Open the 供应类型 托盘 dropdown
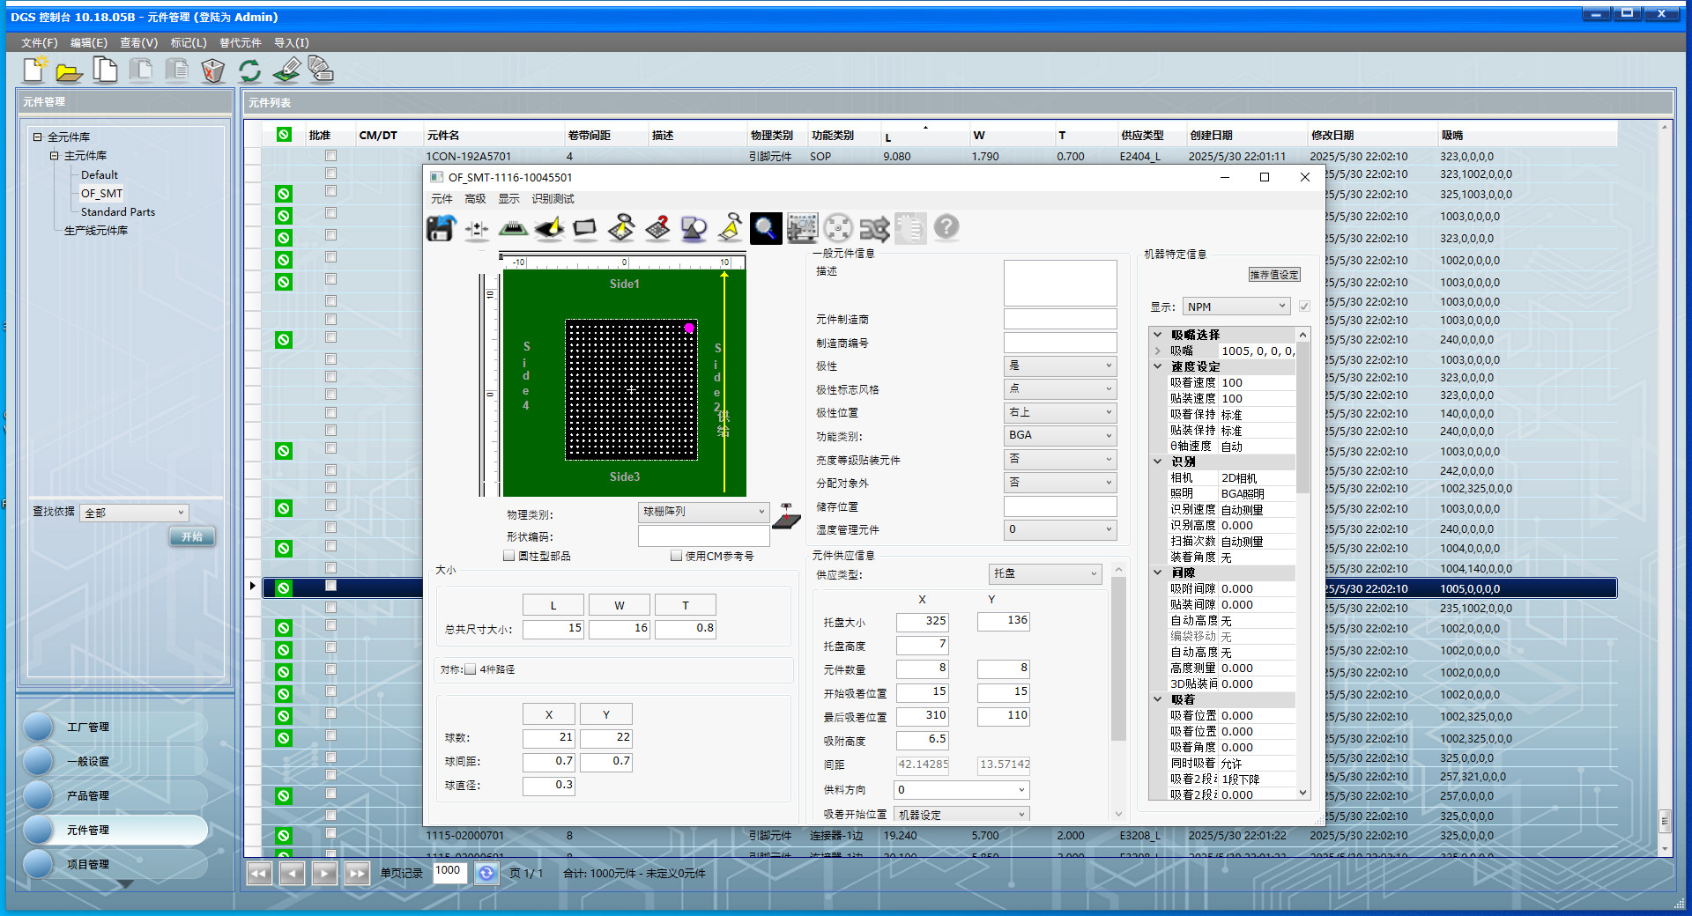The height and width of the screenshot is (916, 1692). point(1045,573)
